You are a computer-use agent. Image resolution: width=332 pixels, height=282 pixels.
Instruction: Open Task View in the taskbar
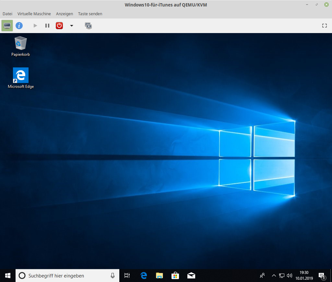(127, 276)
